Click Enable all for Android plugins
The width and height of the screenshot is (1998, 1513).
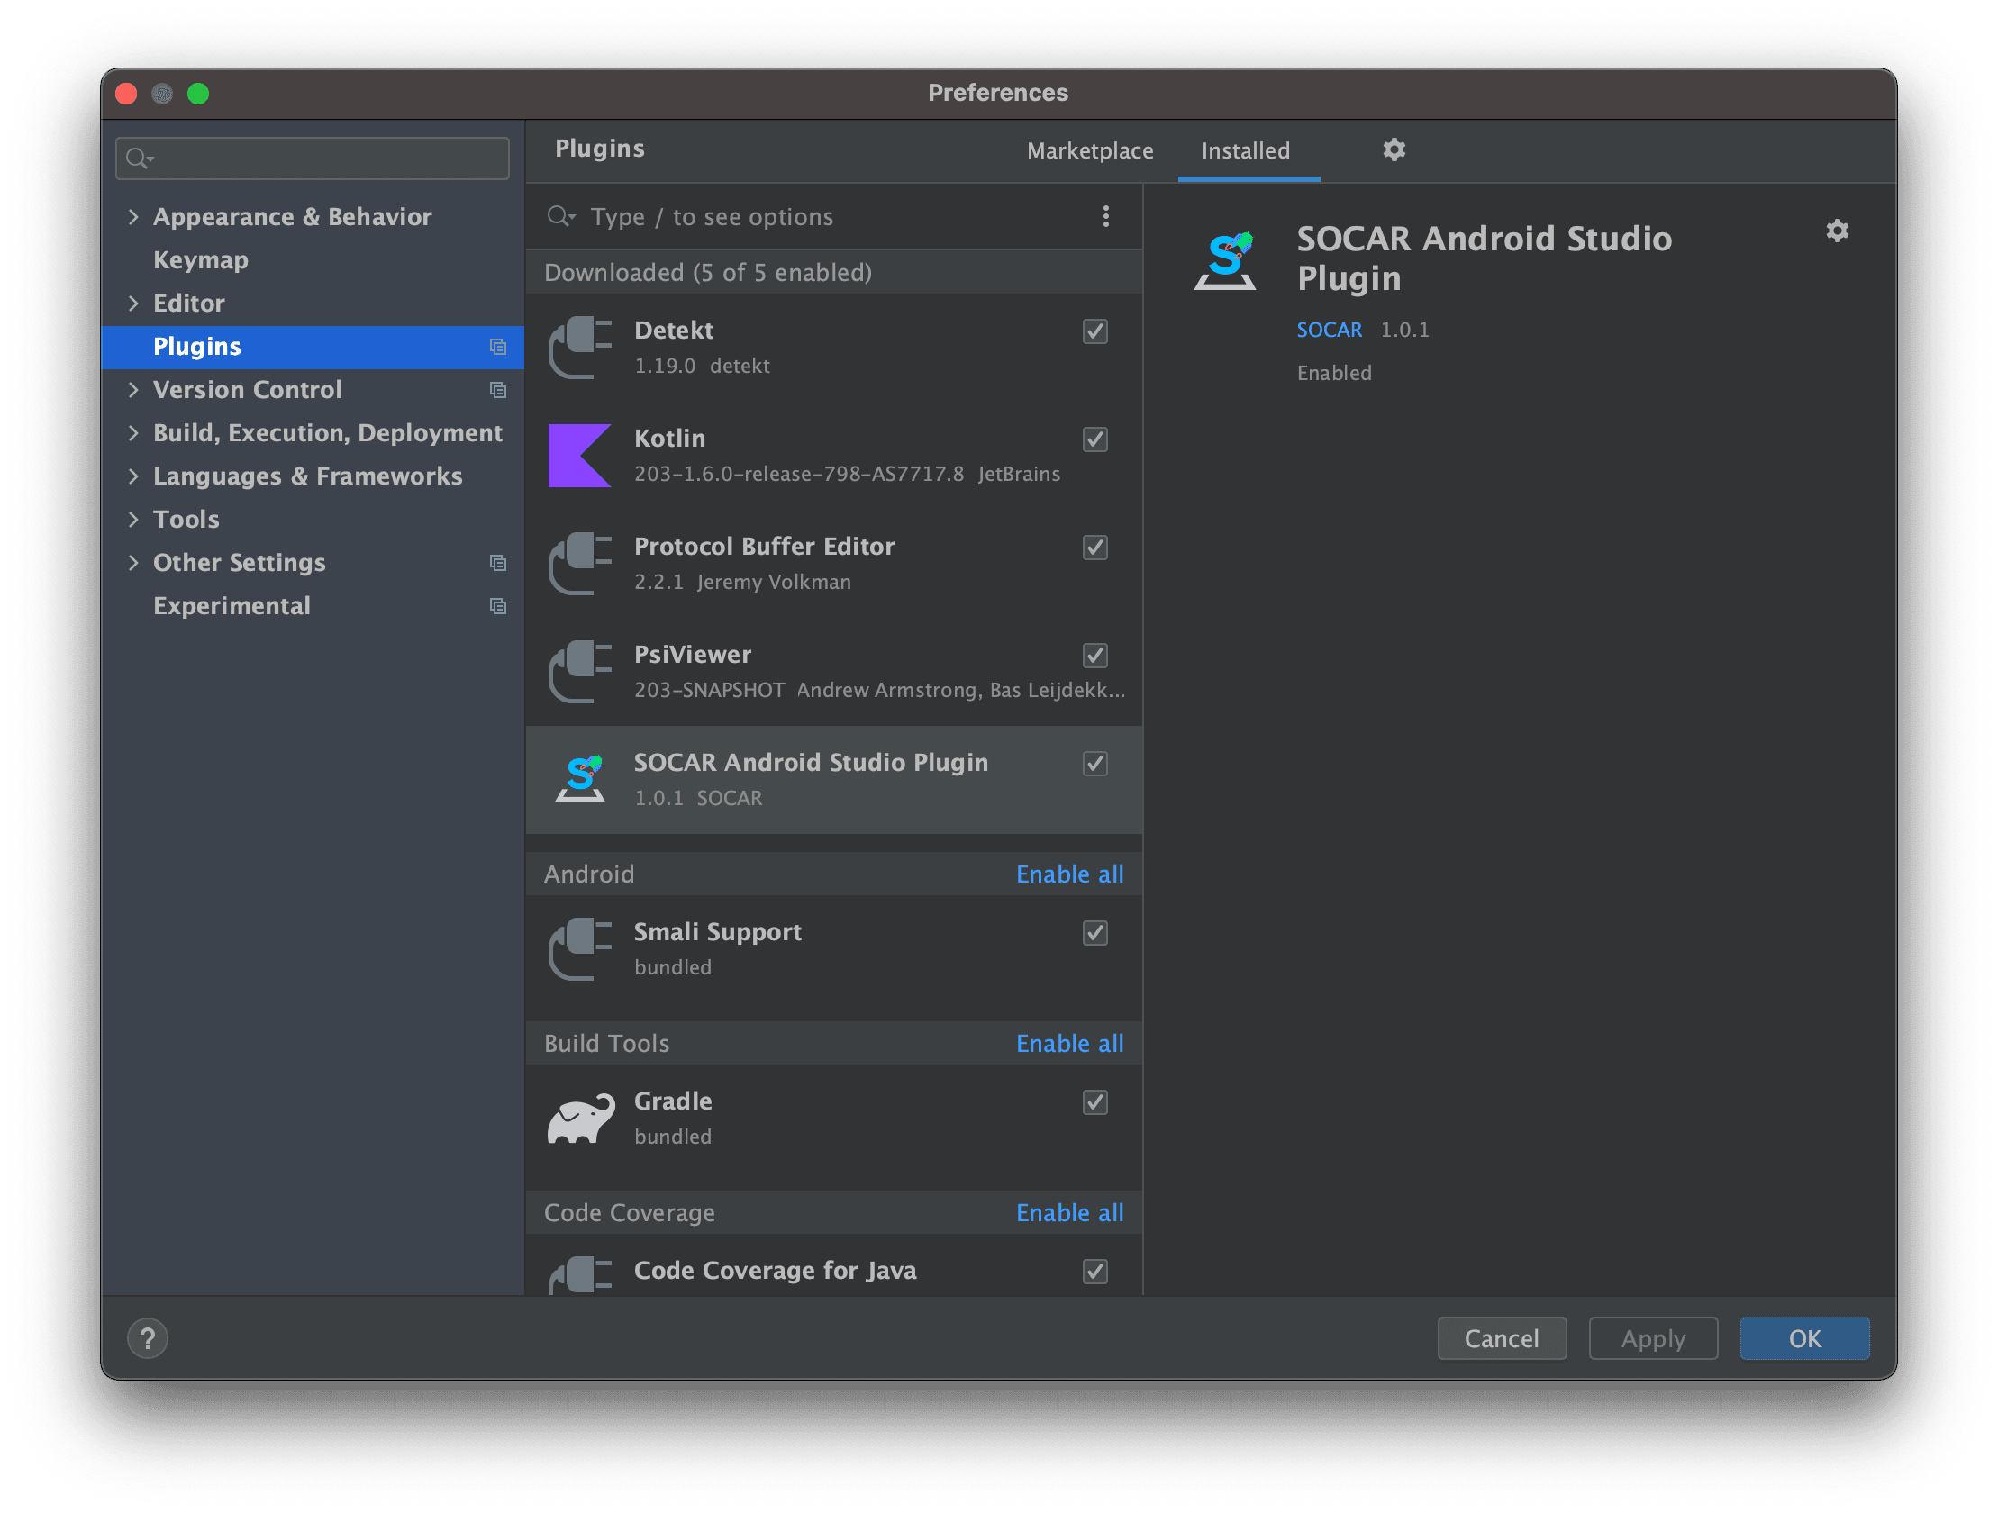[1069, 874]
